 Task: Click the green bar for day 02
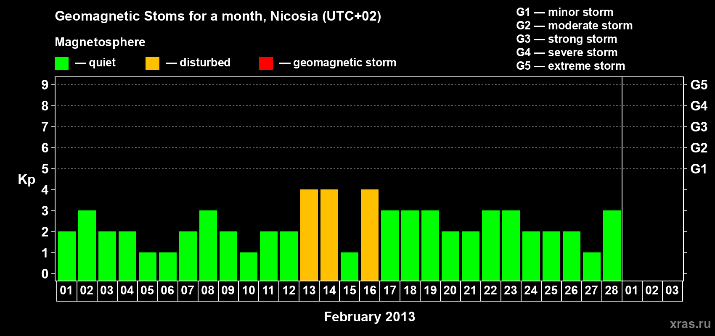pyautogui.click(x=87, y=246)
